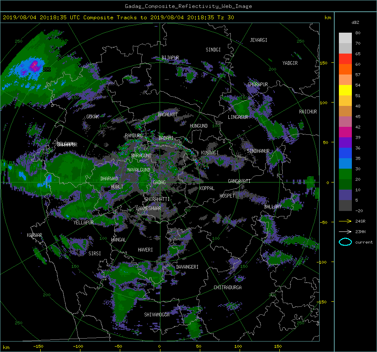Click the 24SR legend text
The height and width of the screenshot is (352, 377).
point(360,221)
